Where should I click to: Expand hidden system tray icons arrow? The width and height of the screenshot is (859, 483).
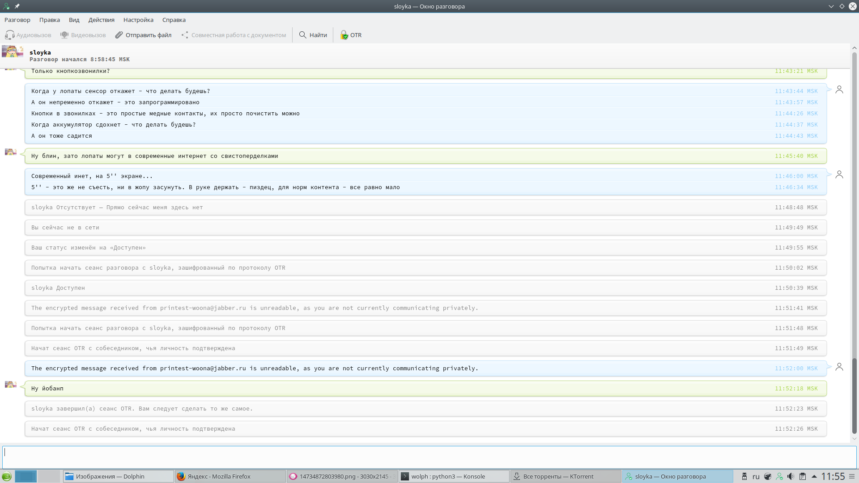click(x=814, y=476)
